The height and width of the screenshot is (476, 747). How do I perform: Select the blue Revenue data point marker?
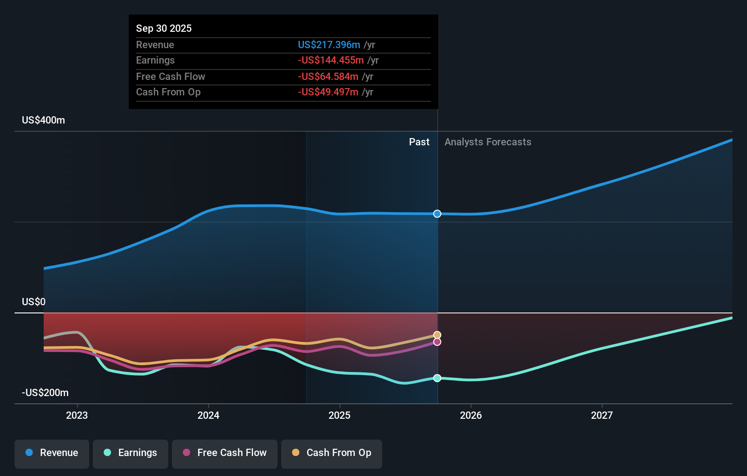pos(437,213)
